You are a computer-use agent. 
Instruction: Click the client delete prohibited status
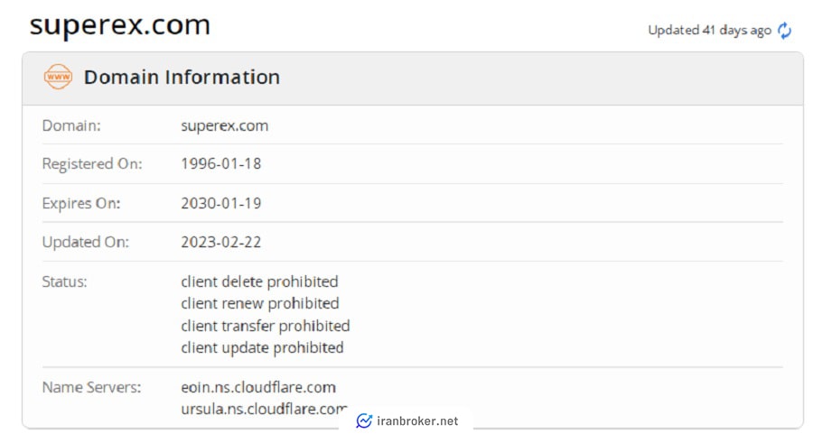(x=259, y=282)
